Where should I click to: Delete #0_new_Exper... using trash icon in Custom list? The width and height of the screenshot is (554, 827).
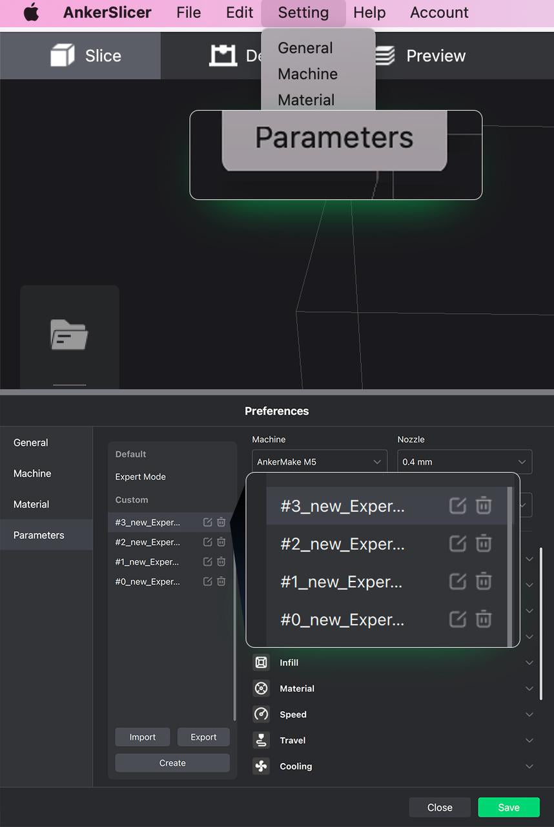pyautogui.click(x=221, y=581)
